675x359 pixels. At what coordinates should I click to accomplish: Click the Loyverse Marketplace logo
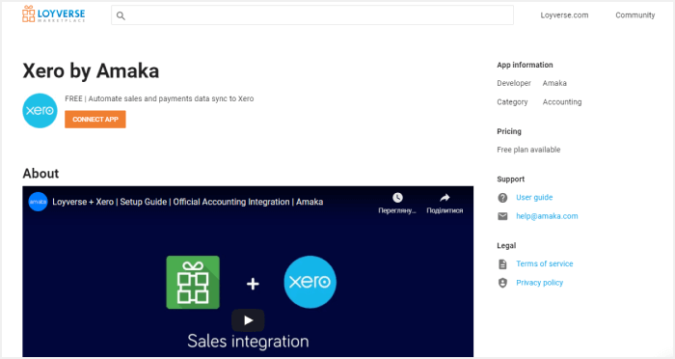[x=54, y=14]
